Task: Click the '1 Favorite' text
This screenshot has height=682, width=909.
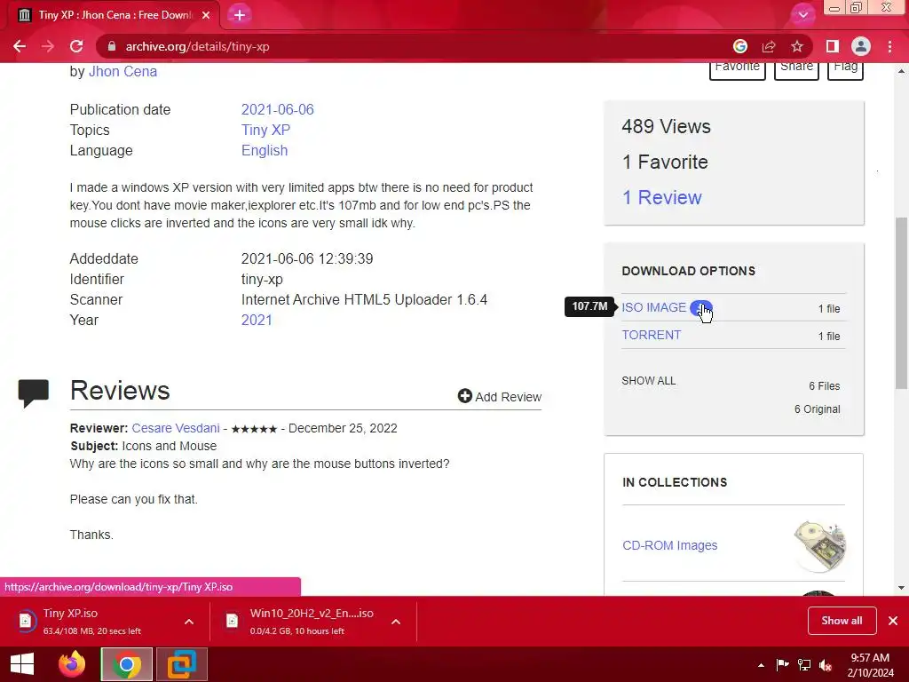Action: pos(665,162)
